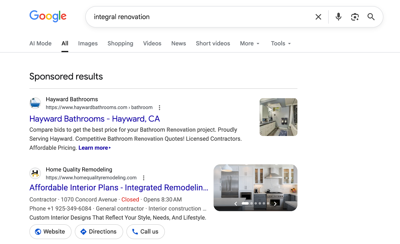The image size is (400, 244).
Task: Visit the Home Quality Remodeling Website button
Action: 50,232
